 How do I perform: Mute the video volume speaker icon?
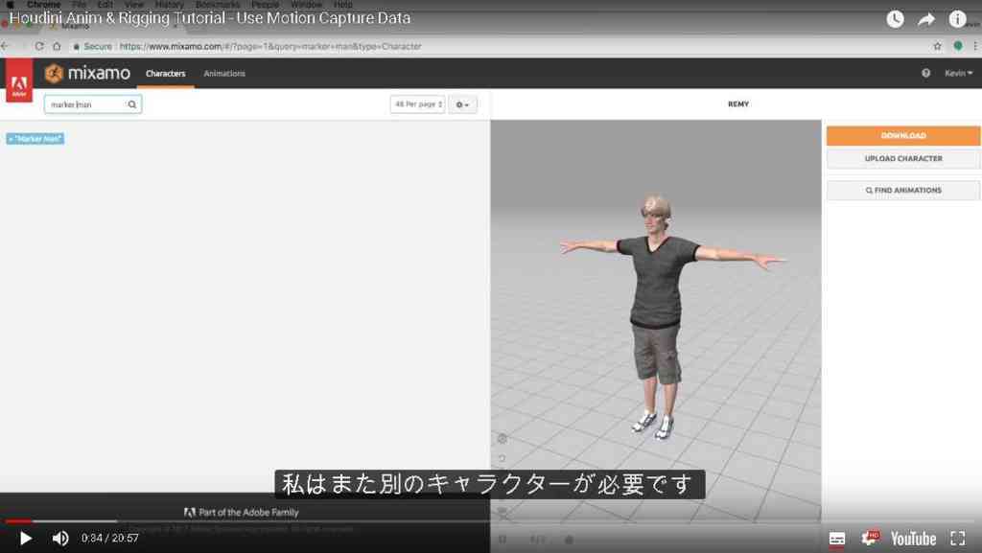click(x=60, y=538)
